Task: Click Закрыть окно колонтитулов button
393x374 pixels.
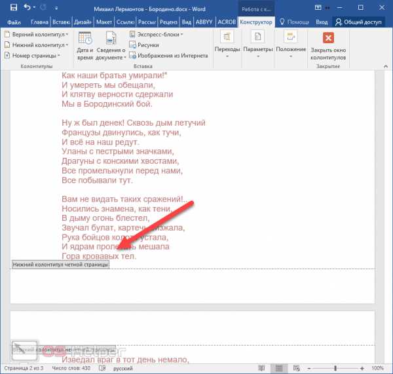Action: [328, 47]
